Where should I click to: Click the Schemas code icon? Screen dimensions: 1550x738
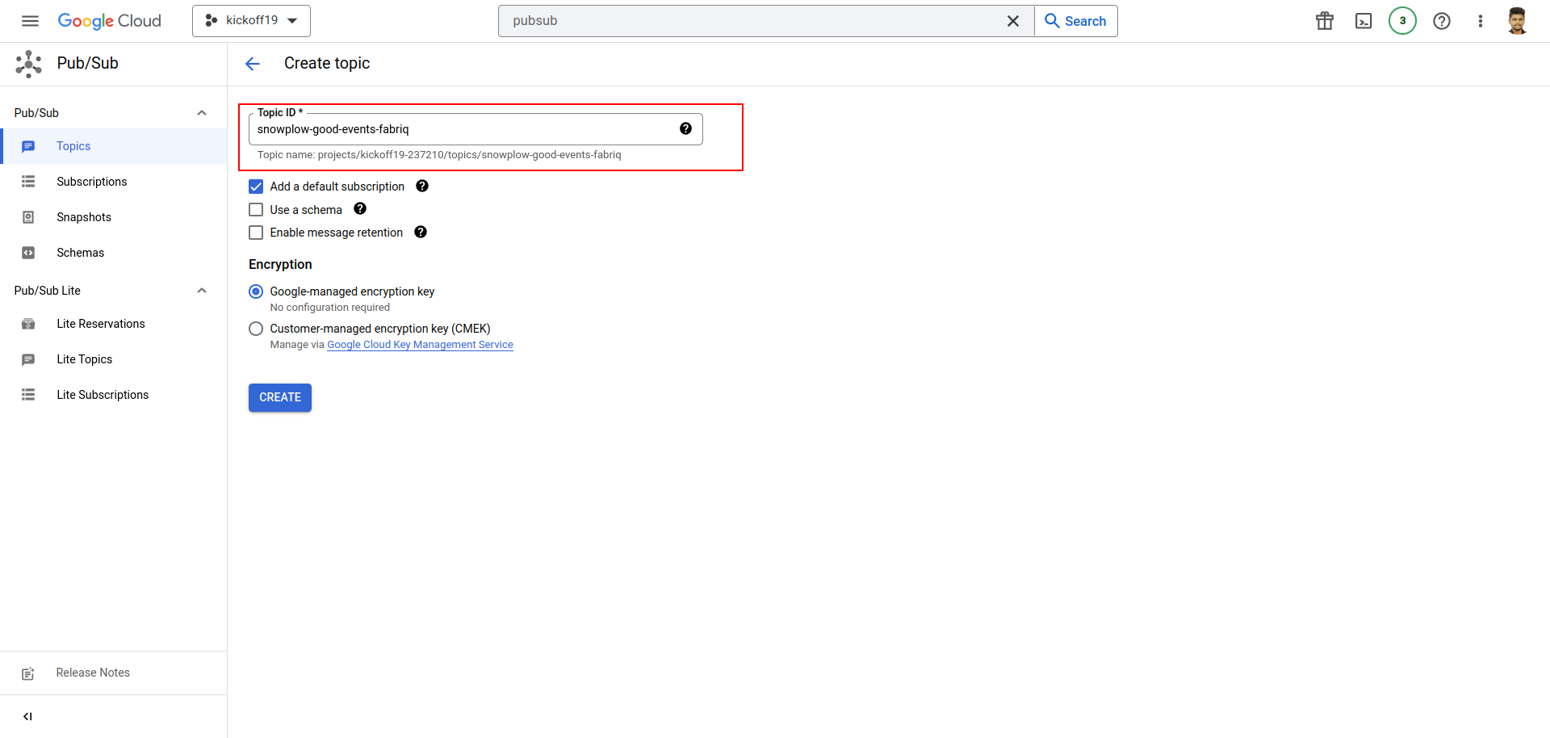pos(28,253)
